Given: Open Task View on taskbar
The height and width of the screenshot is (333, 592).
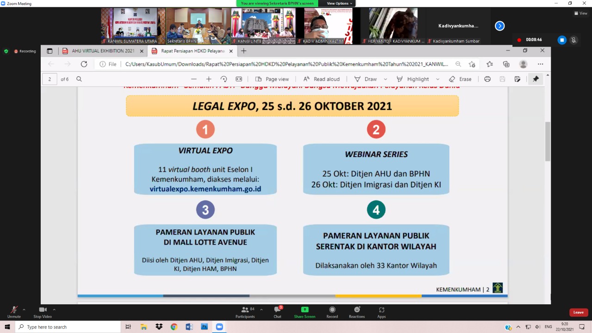Looking at the screenshot, I should click(x=128, y=327).
